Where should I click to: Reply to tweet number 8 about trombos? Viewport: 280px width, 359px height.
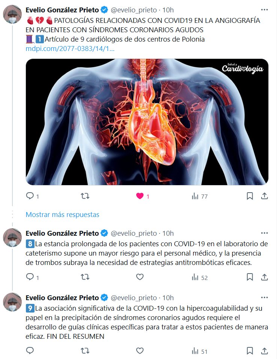30,277
